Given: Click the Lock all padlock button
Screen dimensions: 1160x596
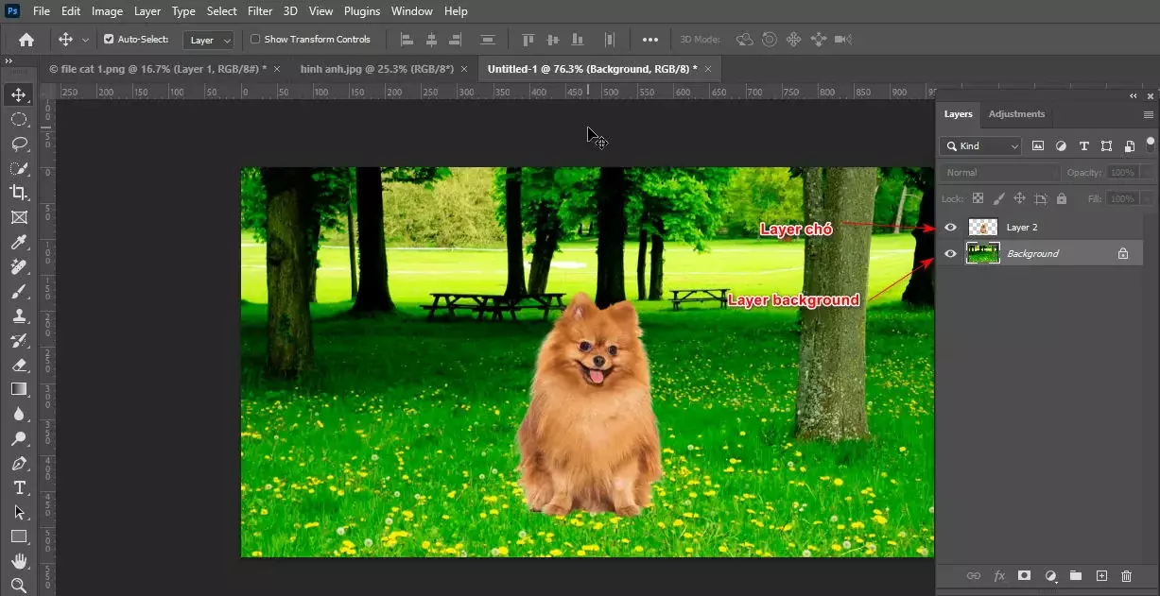Looking at the screenshot, I should [x=1061, y=198].
